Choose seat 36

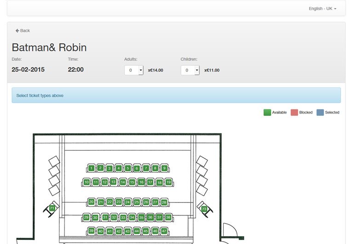tap(150, 217)
